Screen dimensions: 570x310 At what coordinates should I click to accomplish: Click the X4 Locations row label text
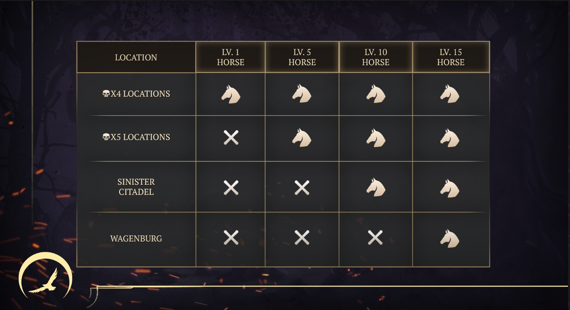click(140, 94)
